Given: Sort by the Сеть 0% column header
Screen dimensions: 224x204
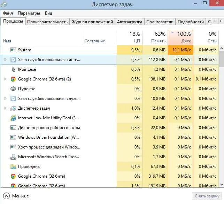Looking at the screenshot, I should coord(206,38).
